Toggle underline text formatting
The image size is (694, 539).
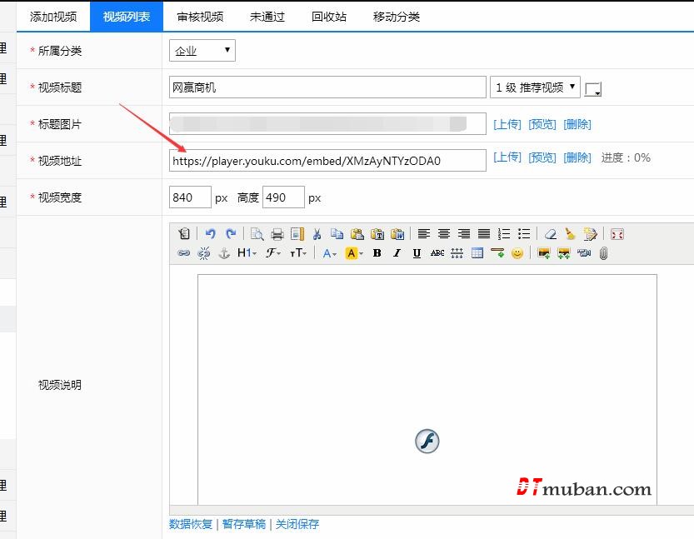point(417,253)
